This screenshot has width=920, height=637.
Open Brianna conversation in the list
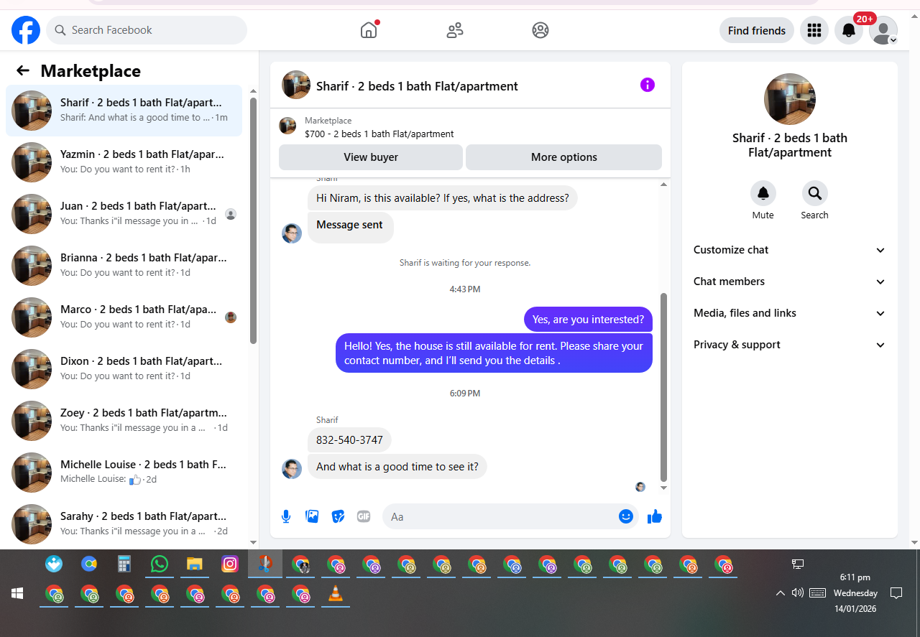[124, 266]
